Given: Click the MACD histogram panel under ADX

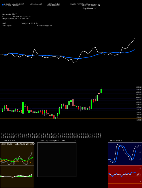Looking at the screenshot, I should coord(17,177).
